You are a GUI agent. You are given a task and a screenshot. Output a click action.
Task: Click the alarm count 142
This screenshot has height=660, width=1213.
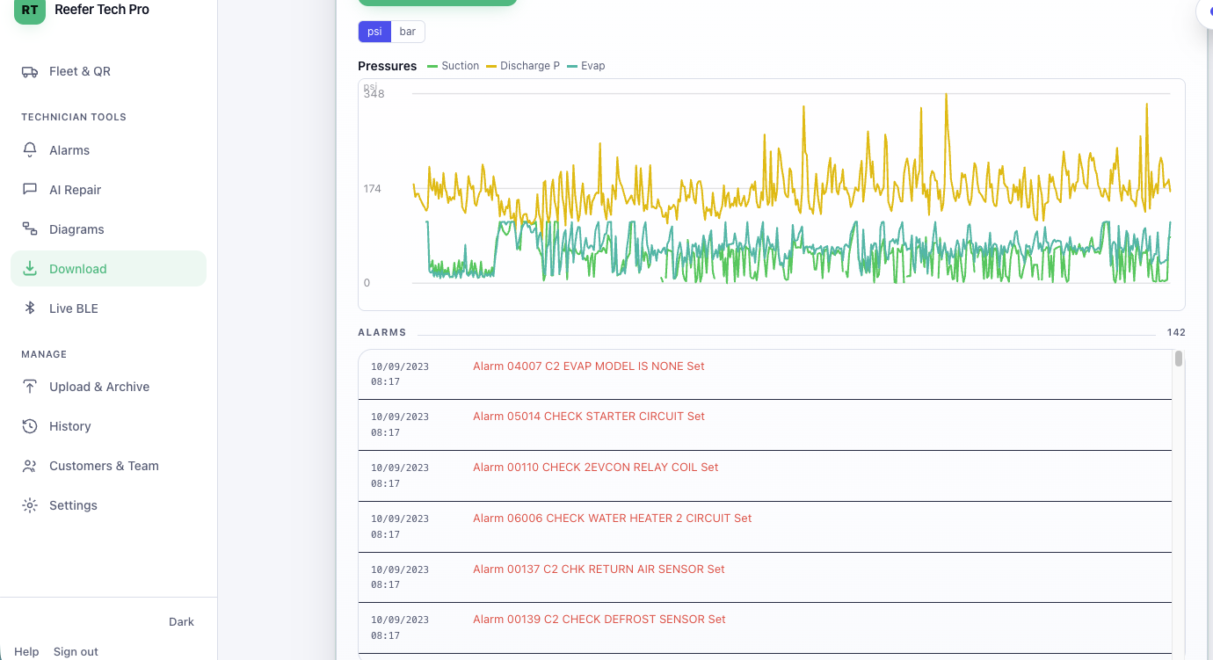point(1176,333)
